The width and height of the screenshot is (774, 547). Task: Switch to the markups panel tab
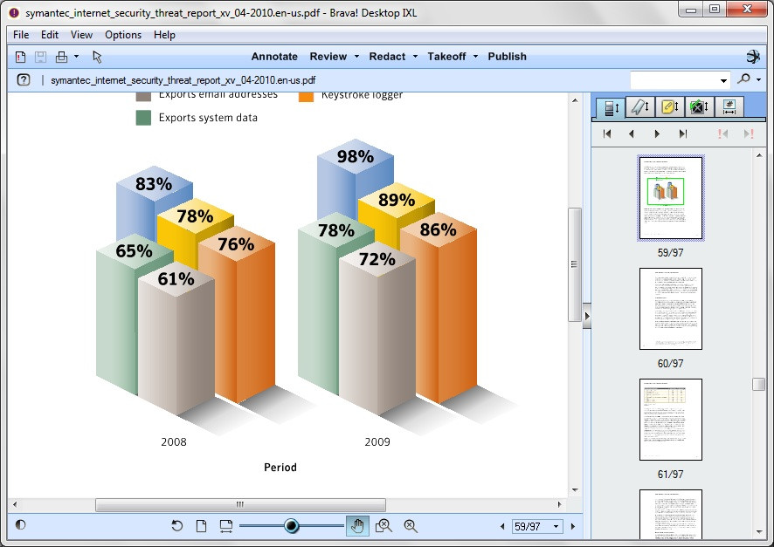coord(640,107)
